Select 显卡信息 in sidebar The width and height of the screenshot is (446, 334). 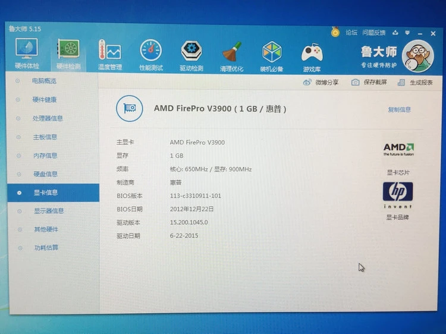pos(53,193)
